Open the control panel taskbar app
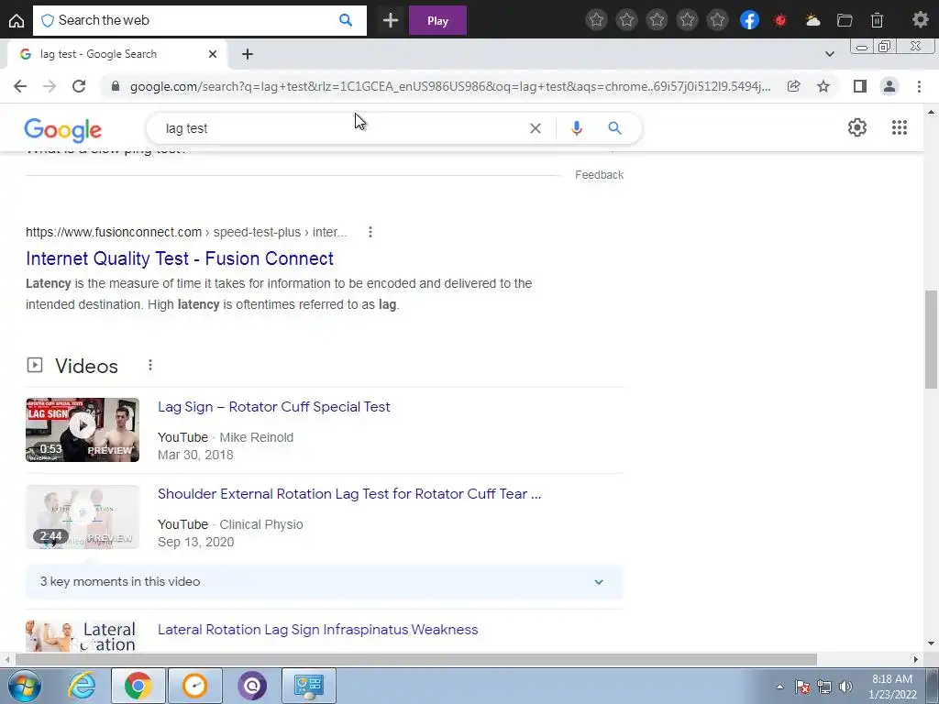 [309, 686]
